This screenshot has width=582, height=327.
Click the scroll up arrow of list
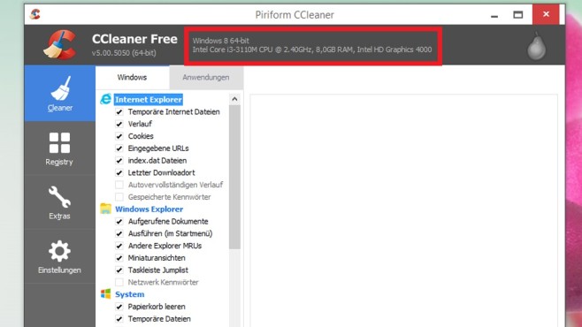click(234, 99)
